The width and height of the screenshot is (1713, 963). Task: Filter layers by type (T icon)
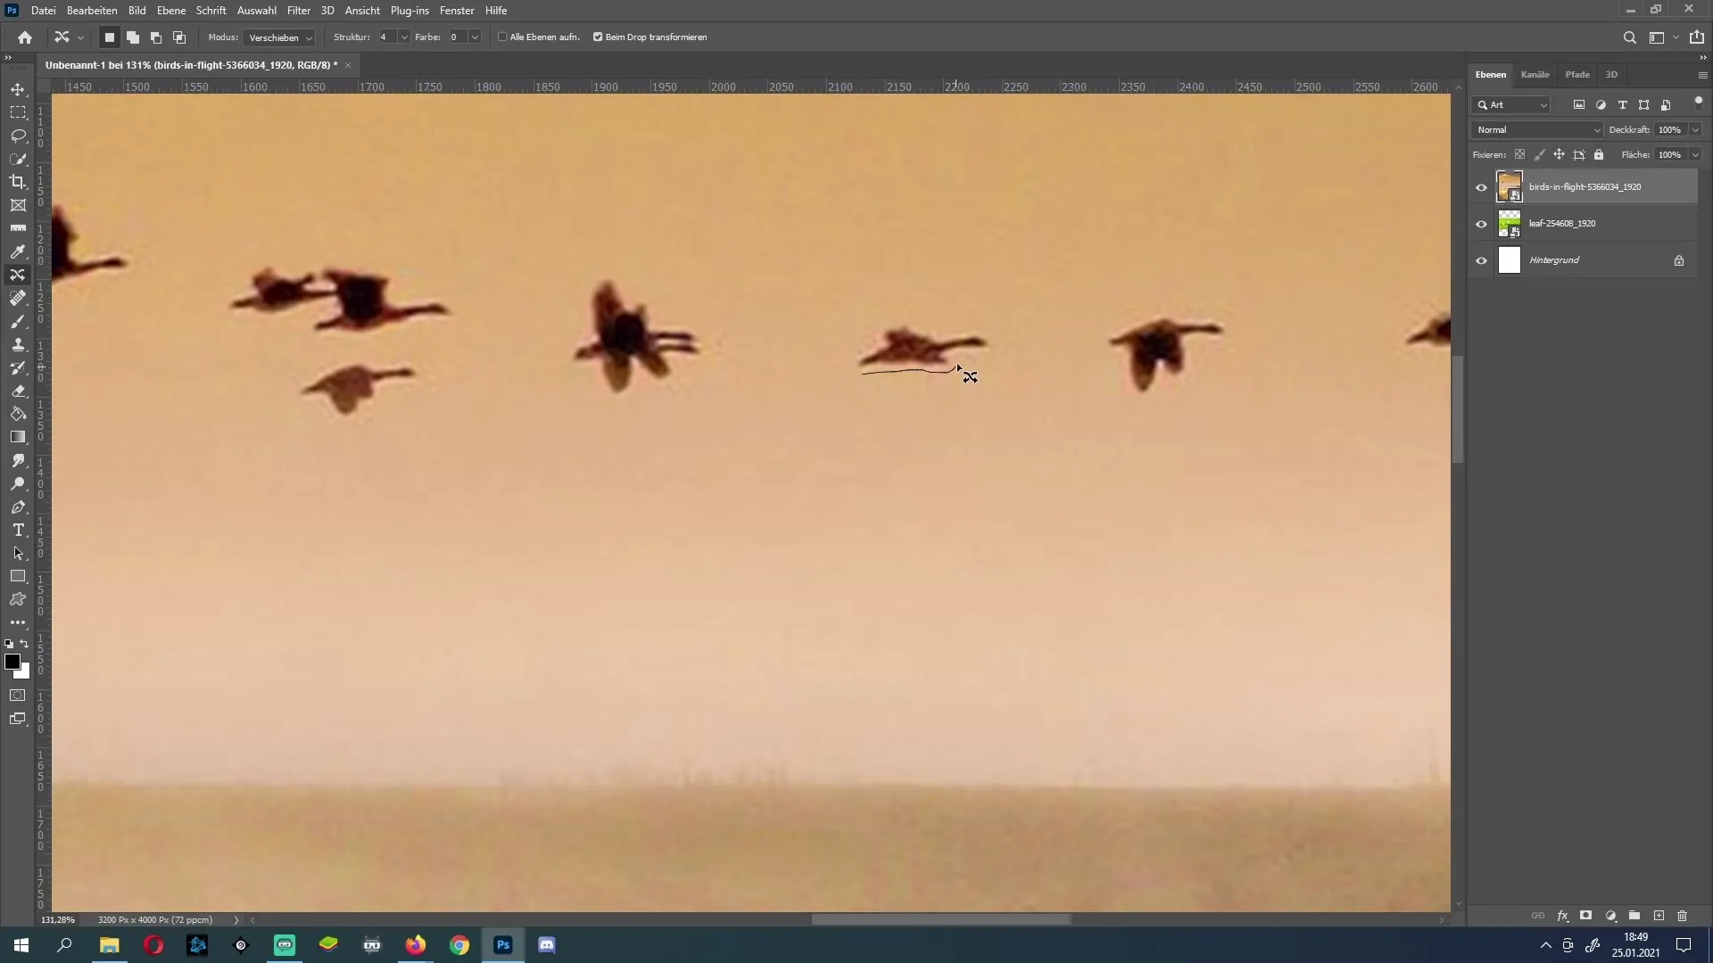pos(1622,105)
